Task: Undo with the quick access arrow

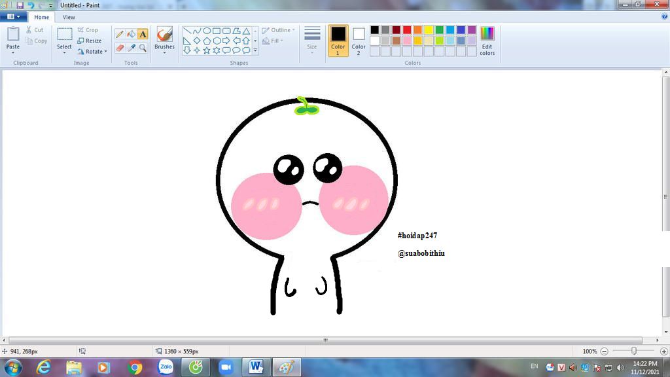Action: tap(31, 5)
